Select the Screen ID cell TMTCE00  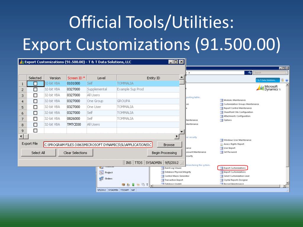tap(77, 124)
